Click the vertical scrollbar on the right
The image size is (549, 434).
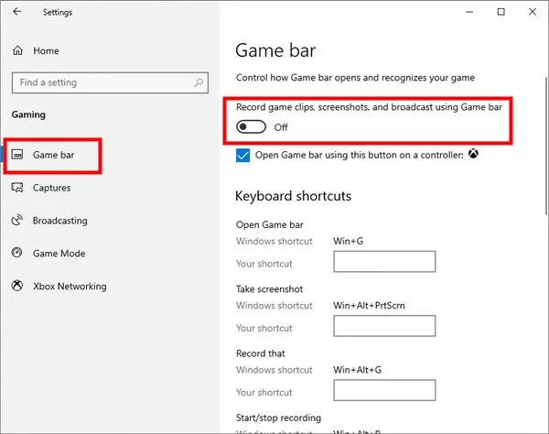point(546,146)
